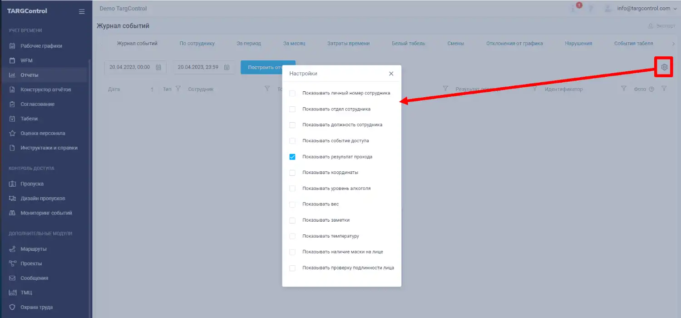Go to Отчеты in the sidebar

pyautogui.click(x=30, y=75)
